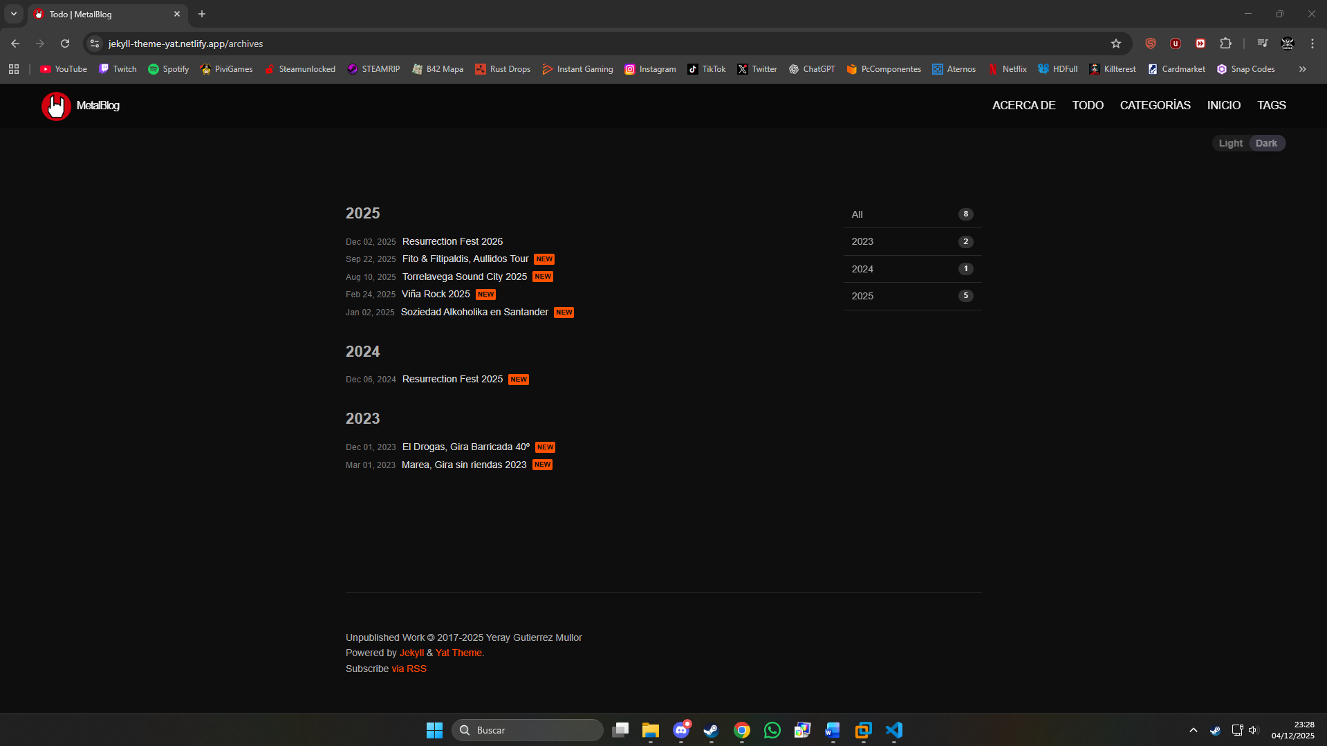Subscribe via RSS link

(x=409, y=669)
